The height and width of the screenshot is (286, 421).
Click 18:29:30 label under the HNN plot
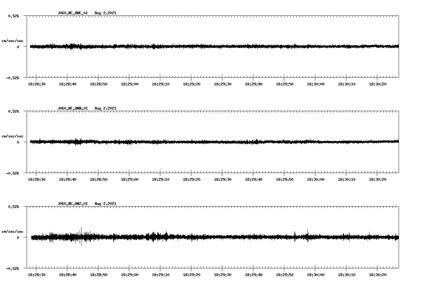point(223,180)
